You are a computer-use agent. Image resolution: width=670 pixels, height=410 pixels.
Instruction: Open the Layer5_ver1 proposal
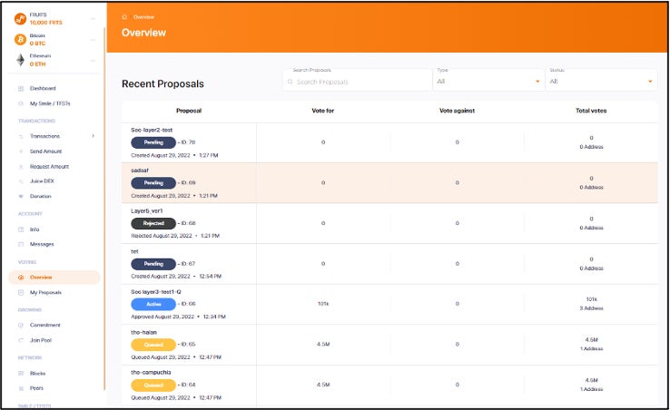point(146,211)
